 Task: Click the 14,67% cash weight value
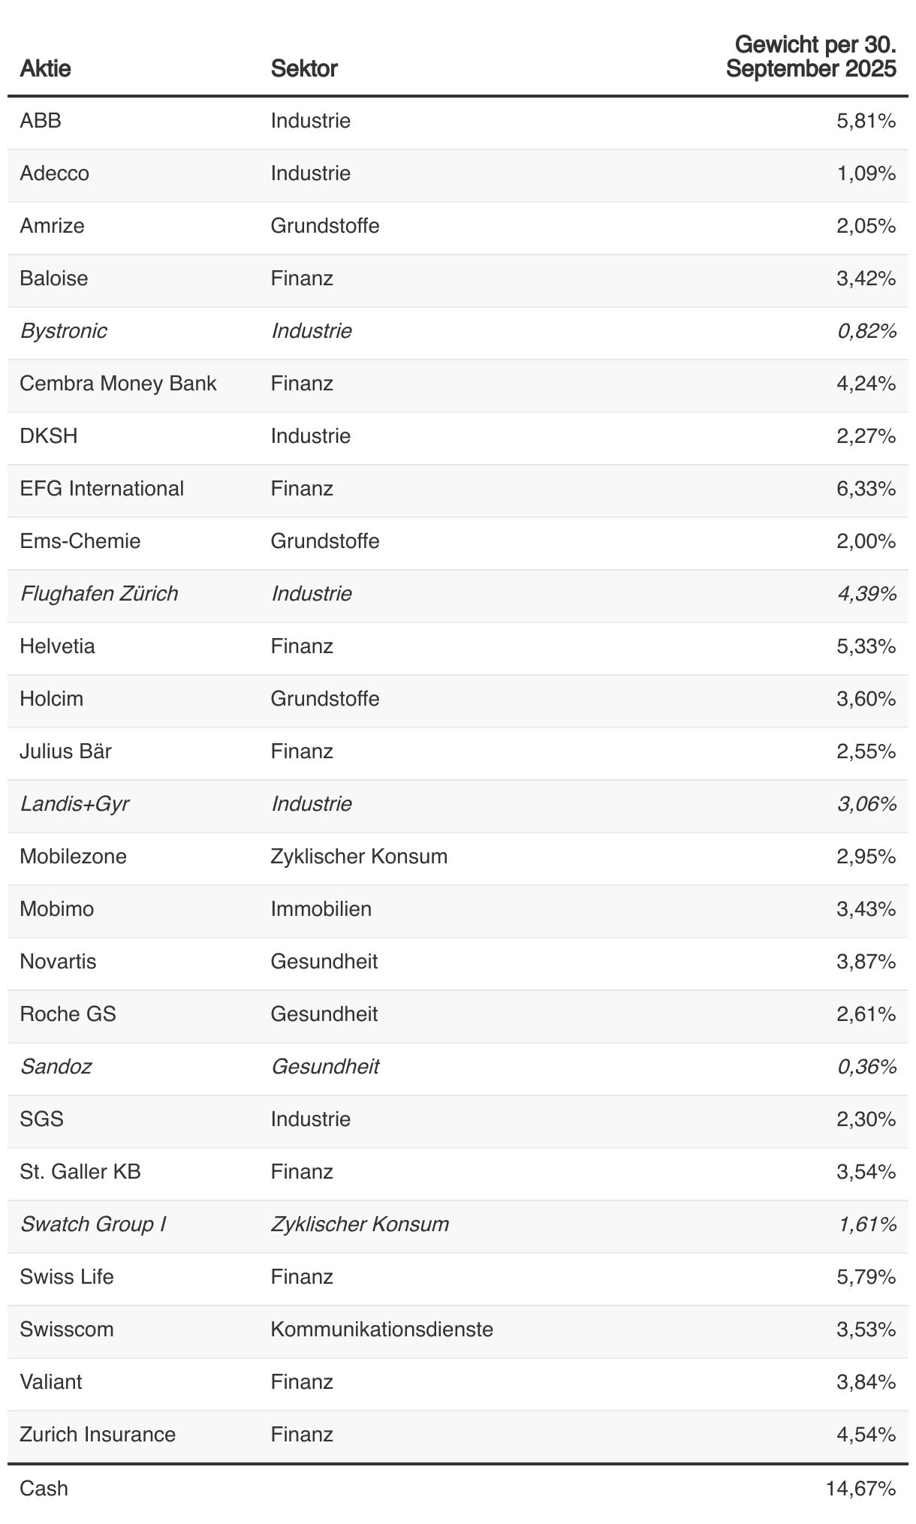(860, 1488)
